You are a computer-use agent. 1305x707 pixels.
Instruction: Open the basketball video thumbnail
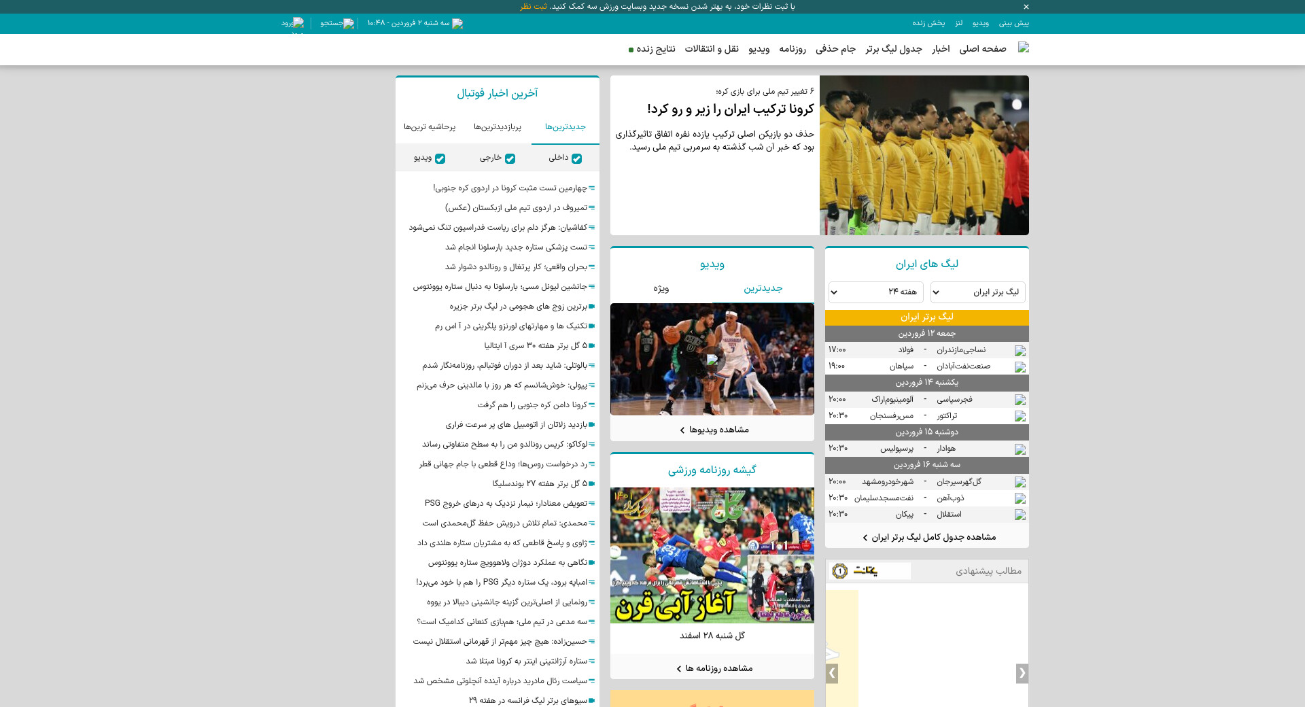tap(712, 359)
